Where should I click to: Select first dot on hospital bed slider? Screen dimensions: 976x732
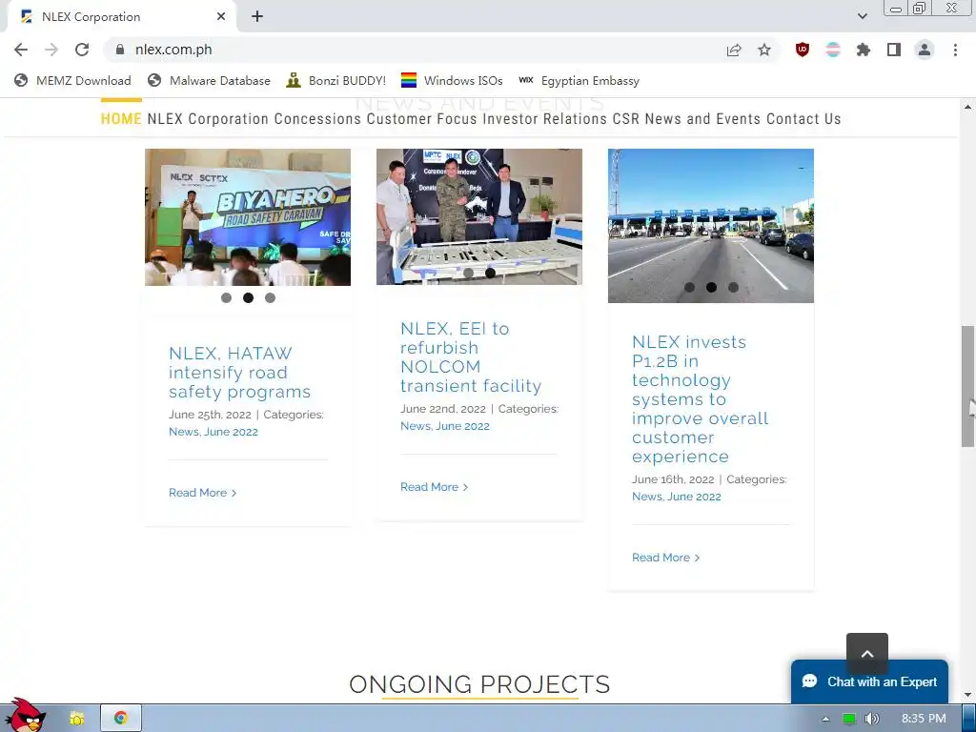[x=469, y=273]
